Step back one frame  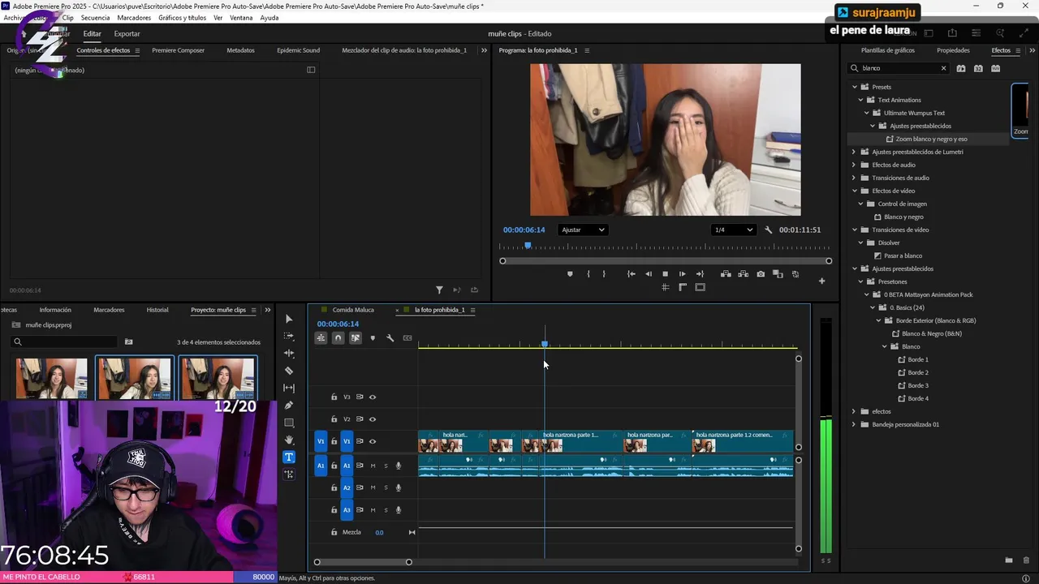[648, 274]
